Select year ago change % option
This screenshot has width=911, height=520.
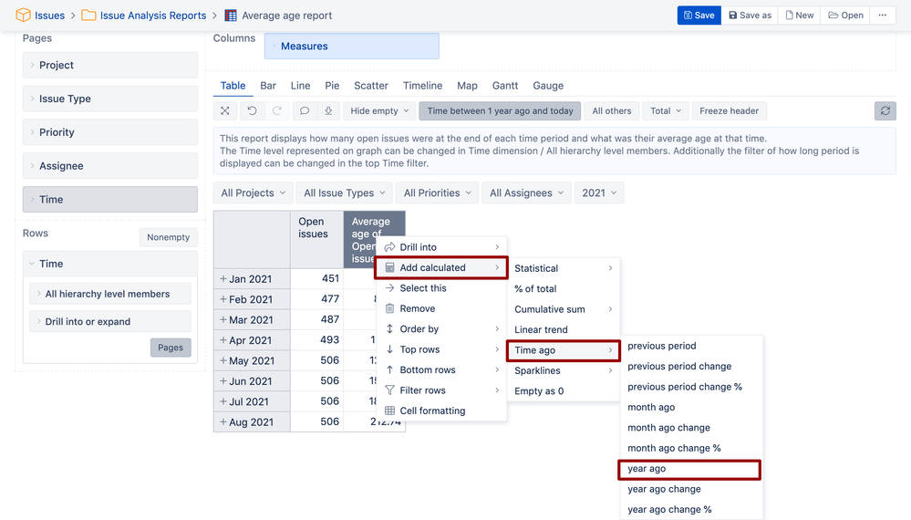[691, 510]
